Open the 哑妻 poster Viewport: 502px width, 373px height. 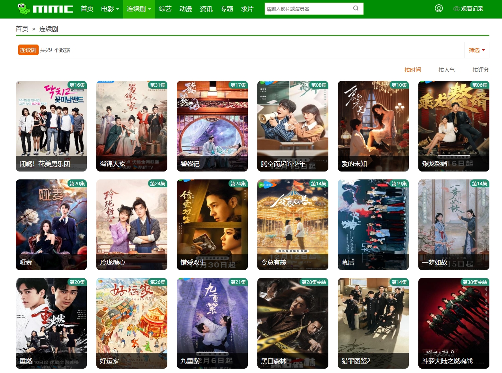click(51, 225)
